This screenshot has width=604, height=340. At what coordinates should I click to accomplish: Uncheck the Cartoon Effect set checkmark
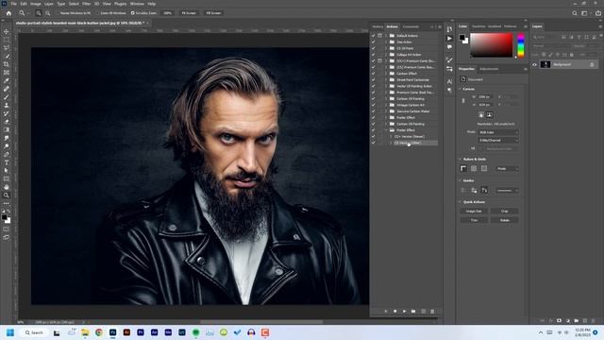click(x=373, y=74)
